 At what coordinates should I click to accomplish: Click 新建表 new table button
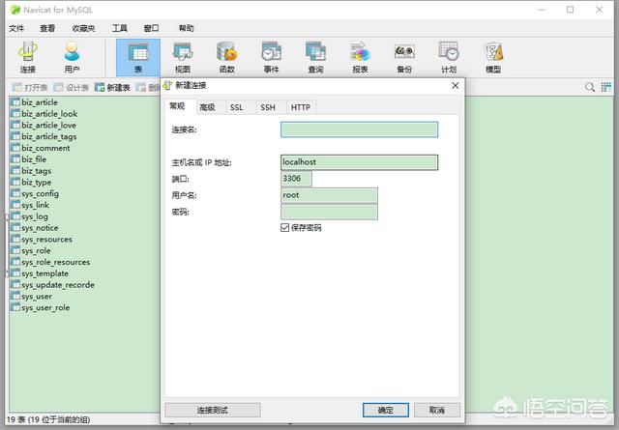(112, 87)
